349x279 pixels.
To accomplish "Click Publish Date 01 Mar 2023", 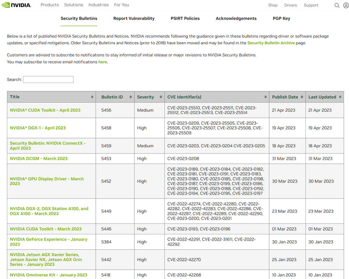I will pyautogui.click(x=284, y=229).
